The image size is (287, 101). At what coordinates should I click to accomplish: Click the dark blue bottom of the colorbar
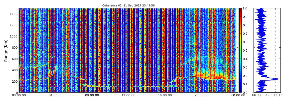(x=241, y=91)
